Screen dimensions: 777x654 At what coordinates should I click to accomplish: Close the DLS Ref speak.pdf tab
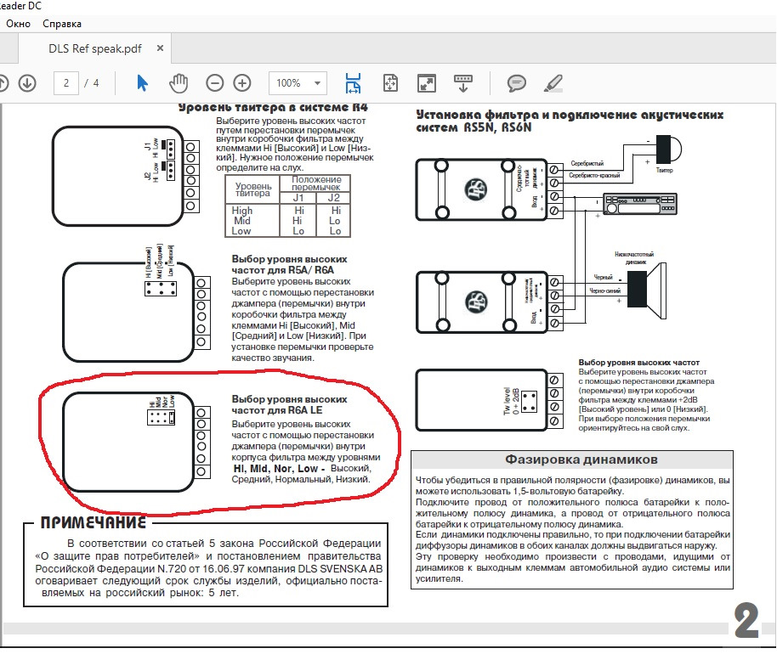tap(160, 48)
